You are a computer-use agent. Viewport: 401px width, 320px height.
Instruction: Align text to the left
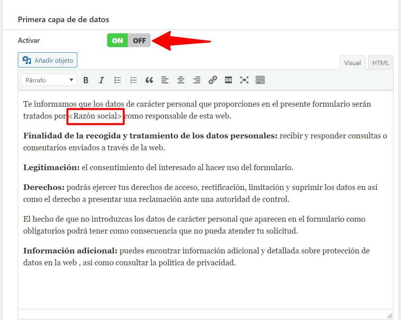[165, 80]
